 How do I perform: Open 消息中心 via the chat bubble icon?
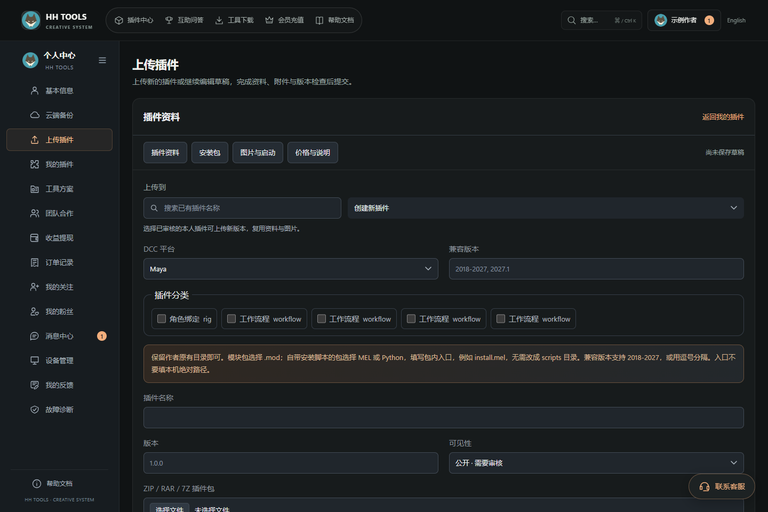[35, 336]
